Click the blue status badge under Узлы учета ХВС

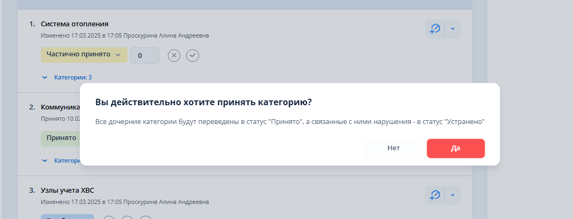click(67, 217)
